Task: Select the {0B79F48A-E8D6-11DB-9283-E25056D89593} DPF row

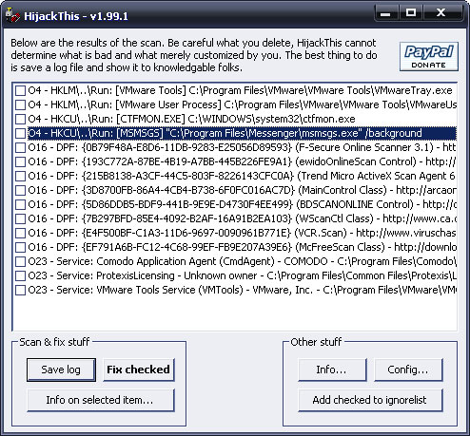Action: pos(243,147)
